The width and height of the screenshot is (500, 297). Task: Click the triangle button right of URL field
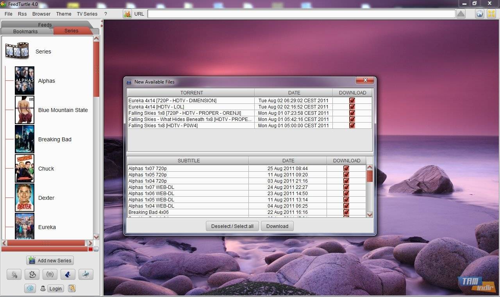461,14
